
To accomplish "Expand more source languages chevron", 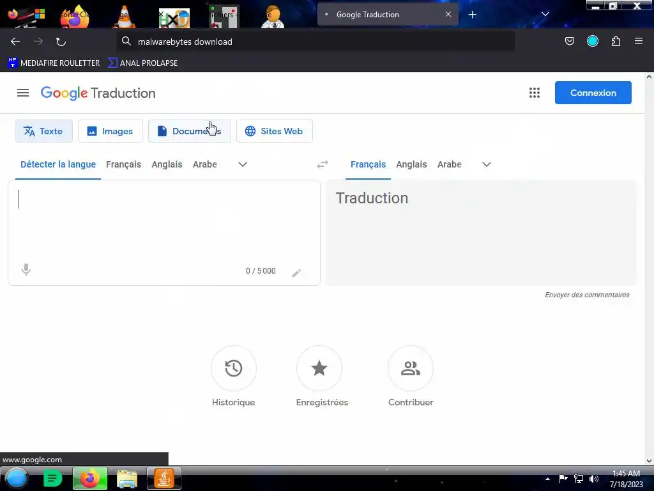I will pyautogui.click(x=242, y=164).
